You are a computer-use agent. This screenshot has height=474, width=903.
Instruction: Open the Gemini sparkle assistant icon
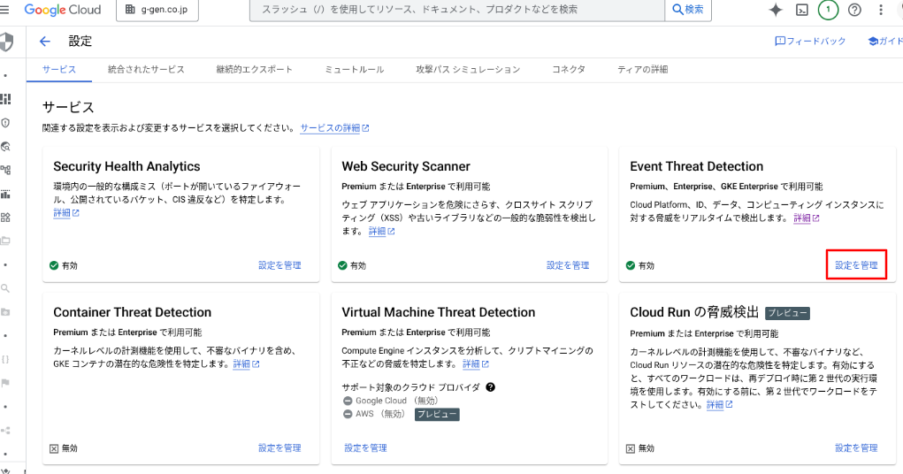point(776,10)
